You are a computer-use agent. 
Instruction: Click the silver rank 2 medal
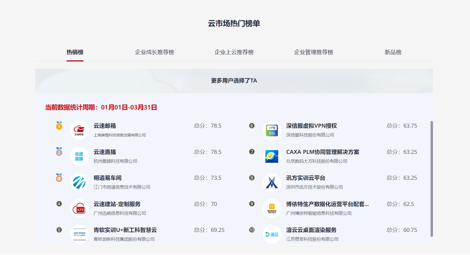click(x=59, y=151)
